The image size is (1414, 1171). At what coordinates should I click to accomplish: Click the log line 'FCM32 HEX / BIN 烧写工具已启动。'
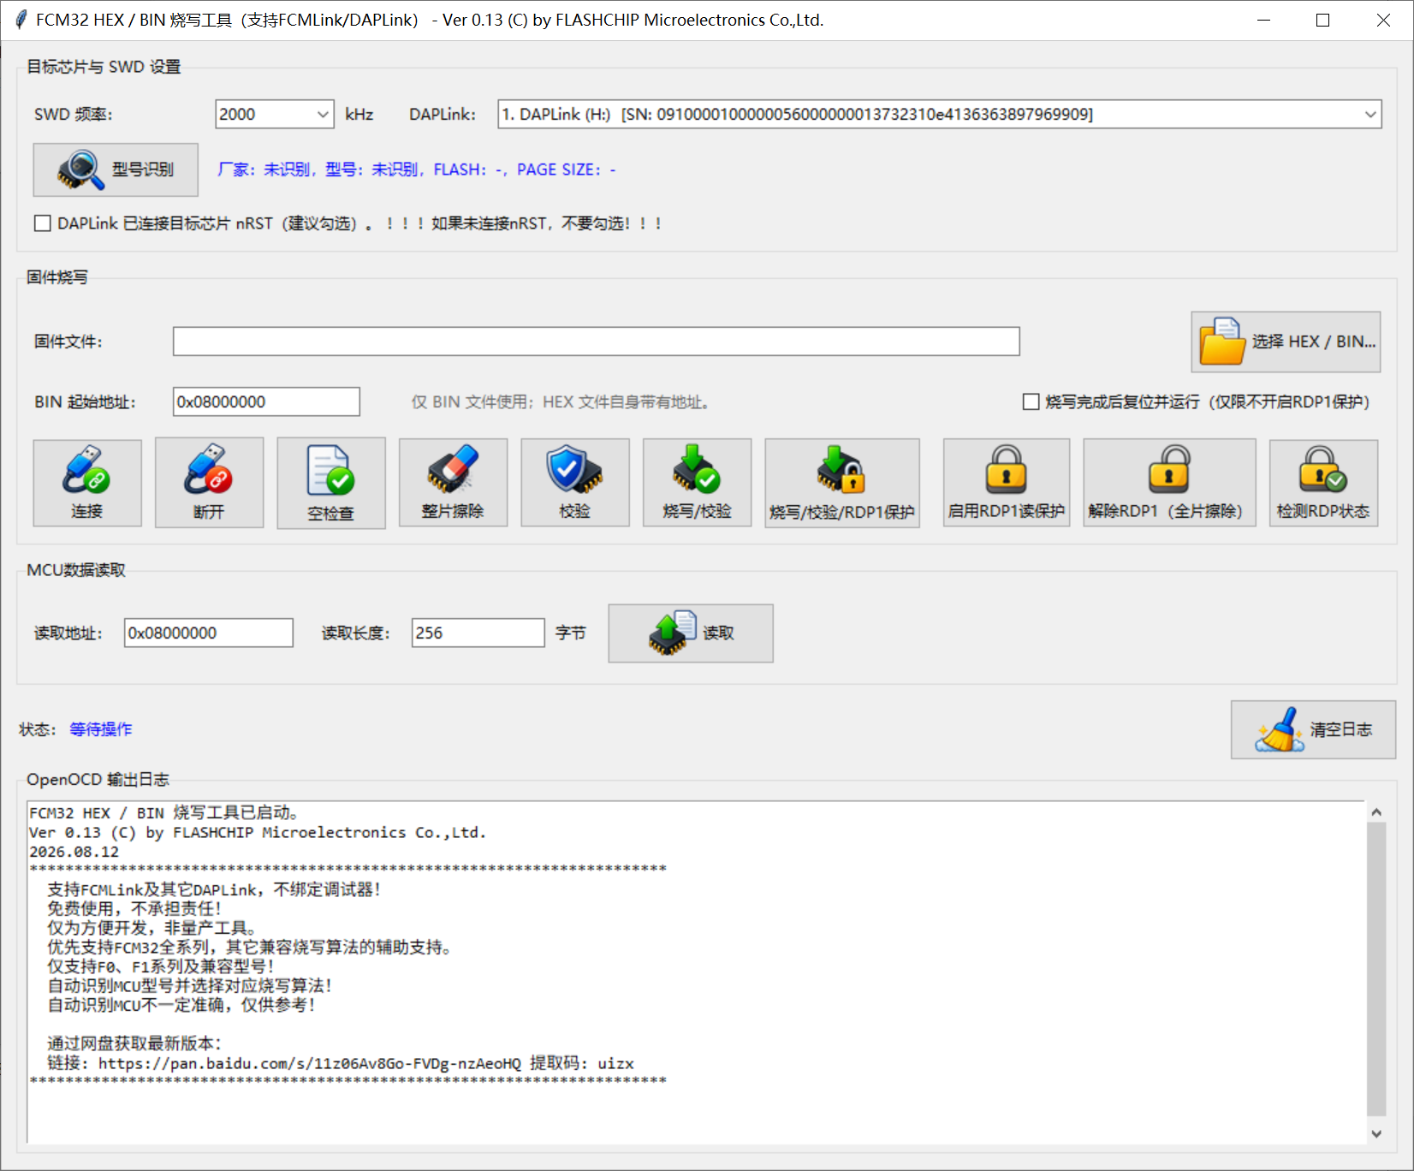[163, 813]
